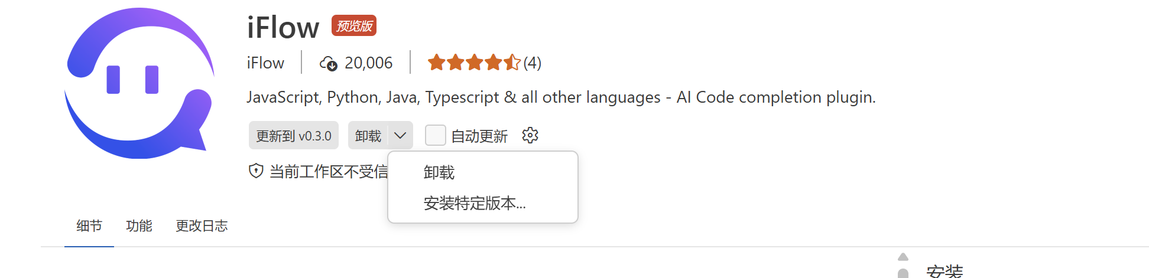1149x278 pixels.
Task: Enable the 自动更新 checkbox
Action: coord(436,136)
